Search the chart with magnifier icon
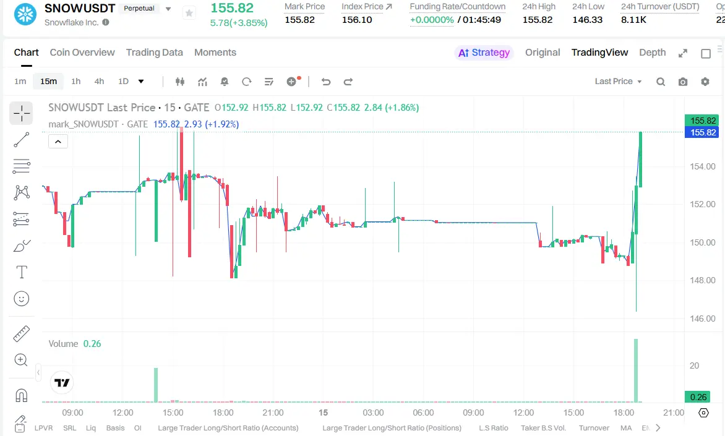Image resolution: width=725 pixels, height=436 pixels. point(661,82)
